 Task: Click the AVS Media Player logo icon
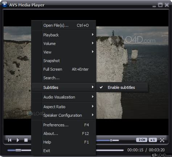[x=5, y=4]
